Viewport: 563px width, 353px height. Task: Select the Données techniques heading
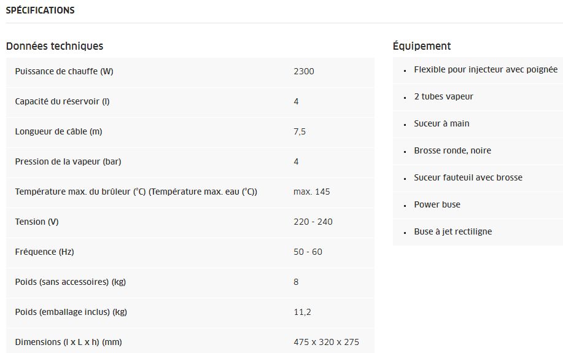coord(55,46)
